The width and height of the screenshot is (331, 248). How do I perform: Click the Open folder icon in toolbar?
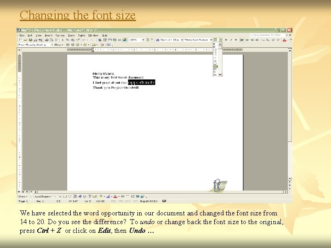click(x=26, y=40)
